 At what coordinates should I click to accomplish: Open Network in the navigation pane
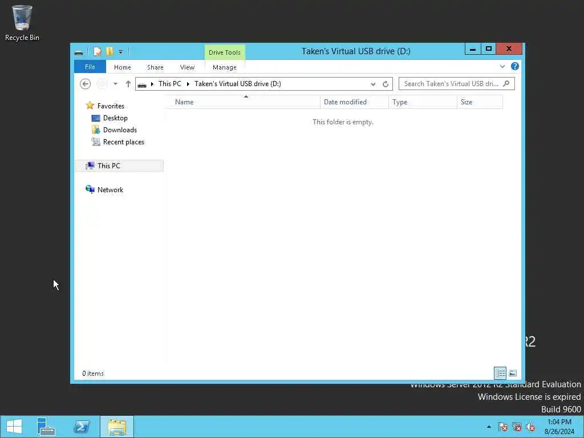point(110,190)
